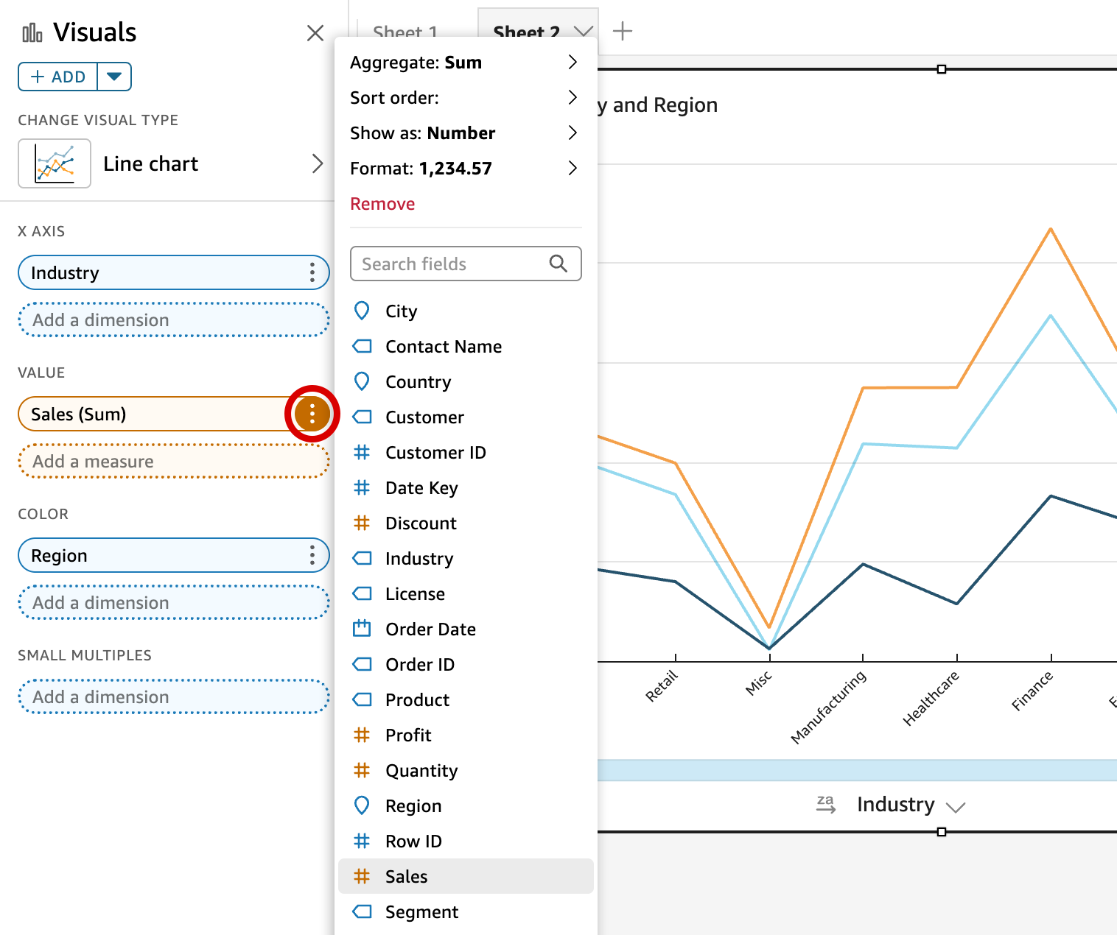Select the Segment field

click(466, 911)
